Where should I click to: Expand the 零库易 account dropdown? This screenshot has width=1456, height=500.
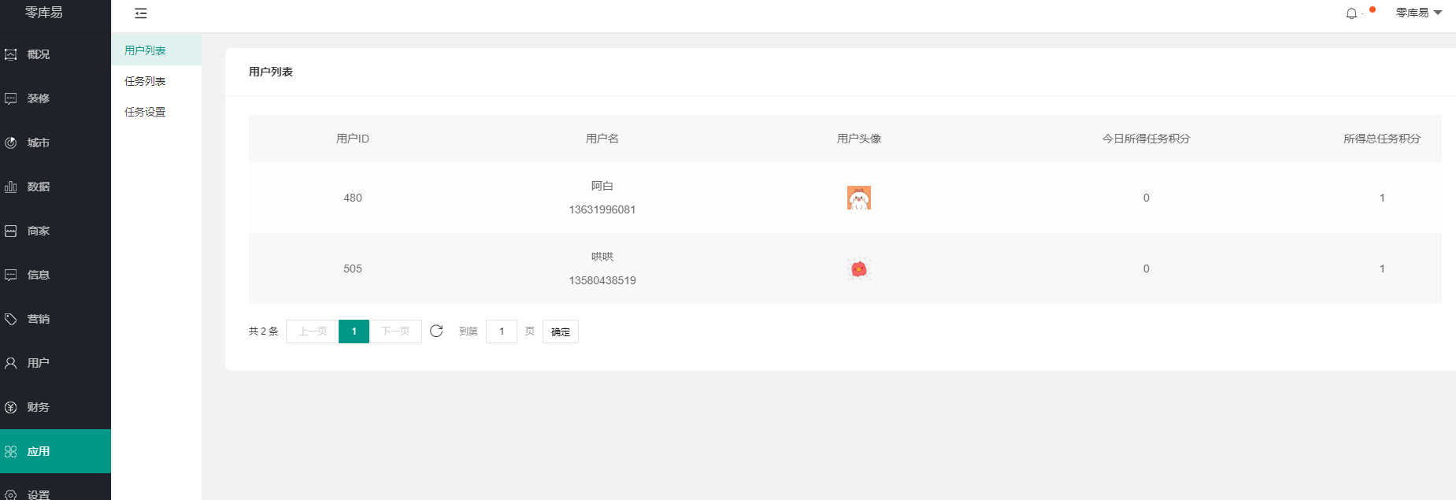(x=1419, y=13)
